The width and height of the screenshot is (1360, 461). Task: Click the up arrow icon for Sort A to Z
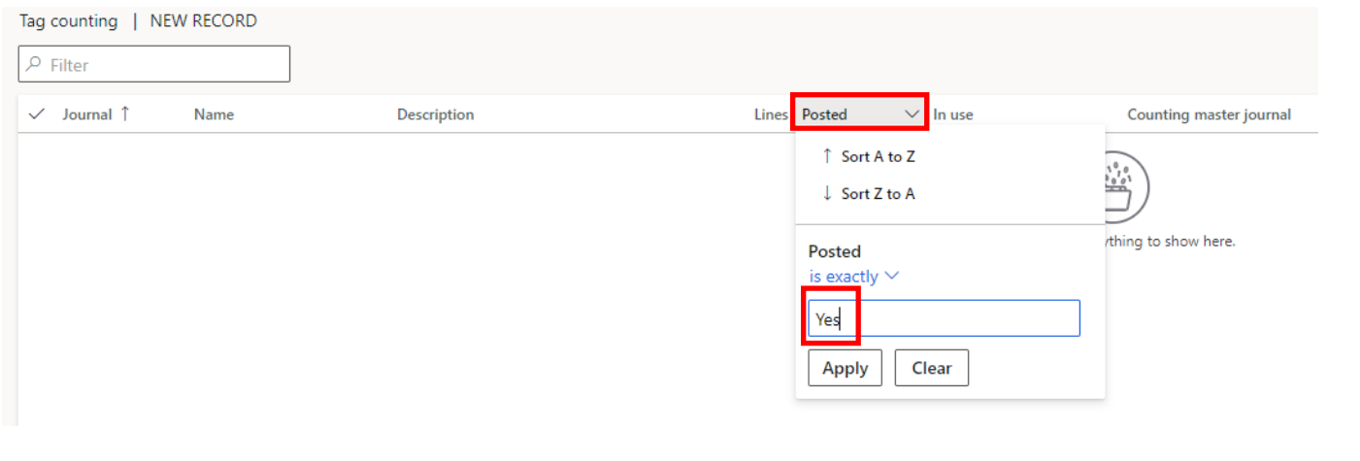[827, 156]
